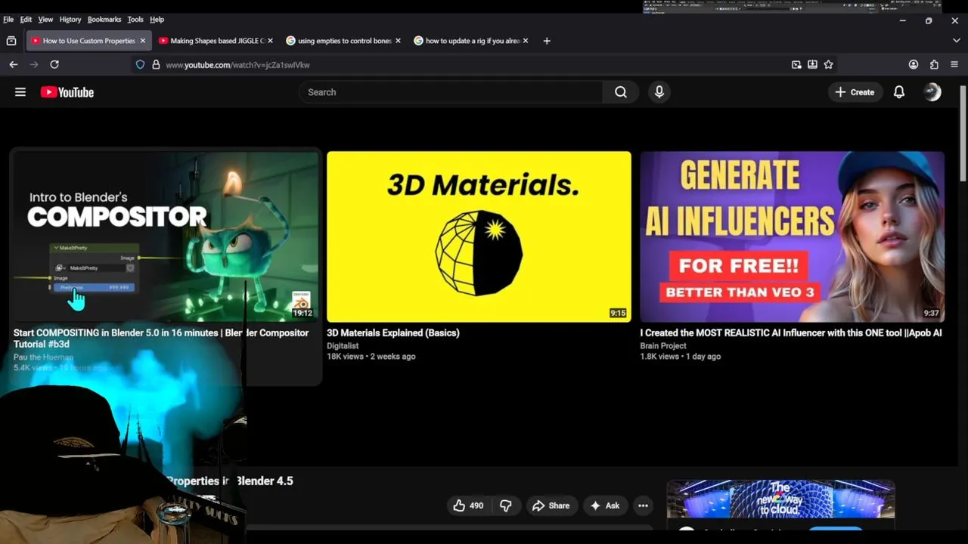Open more actions ellipsis under video
This screenshot has width=968, height=544.
(x=643, y=505)
